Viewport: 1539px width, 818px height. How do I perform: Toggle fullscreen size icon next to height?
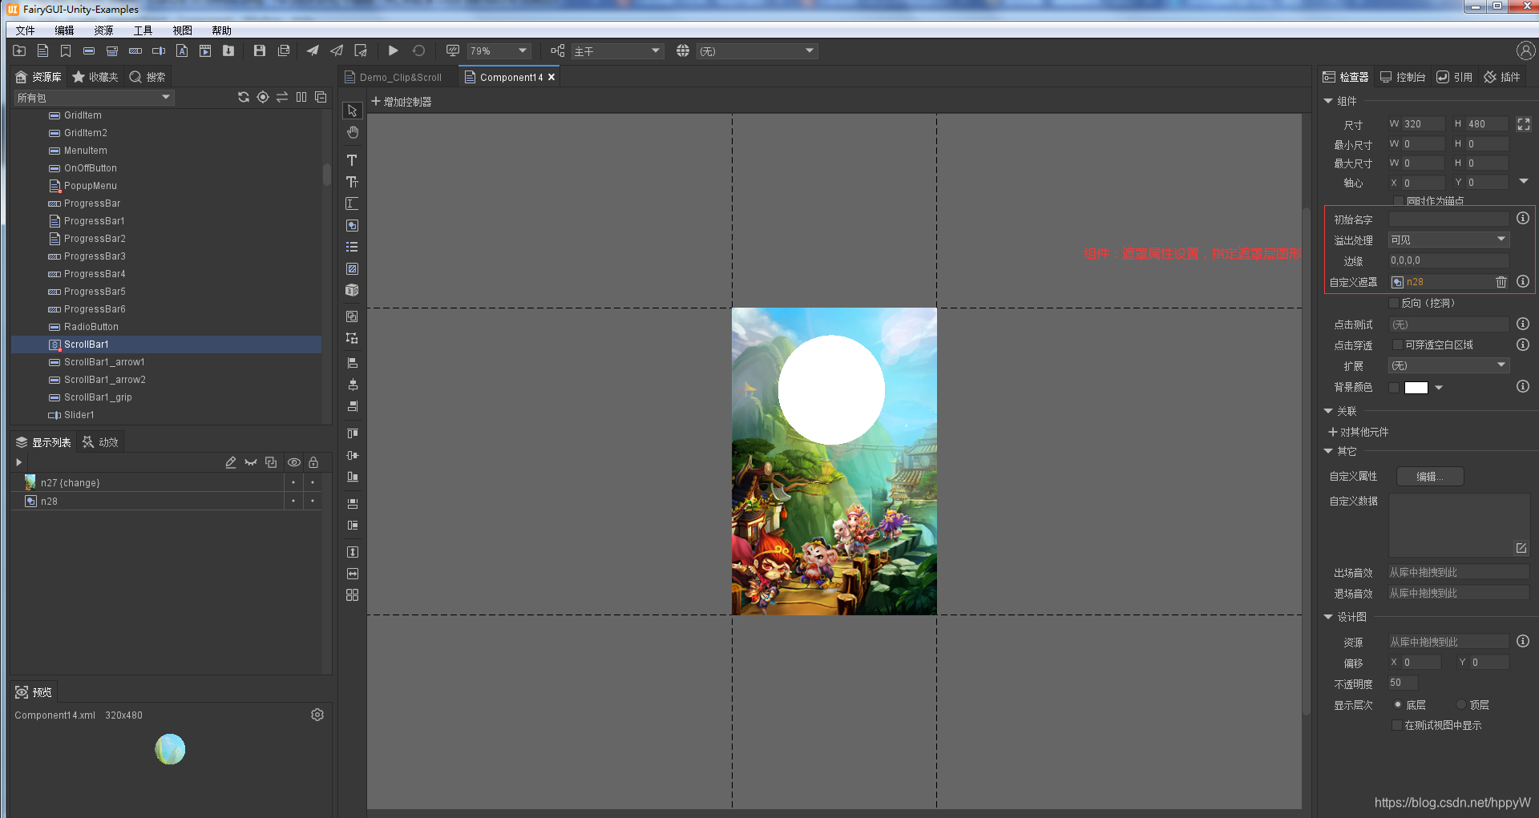[x=1524, y=124]
